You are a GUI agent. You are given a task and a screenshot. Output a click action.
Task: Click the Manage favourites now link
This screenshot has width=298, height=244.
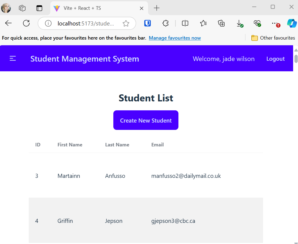(175, 38)
